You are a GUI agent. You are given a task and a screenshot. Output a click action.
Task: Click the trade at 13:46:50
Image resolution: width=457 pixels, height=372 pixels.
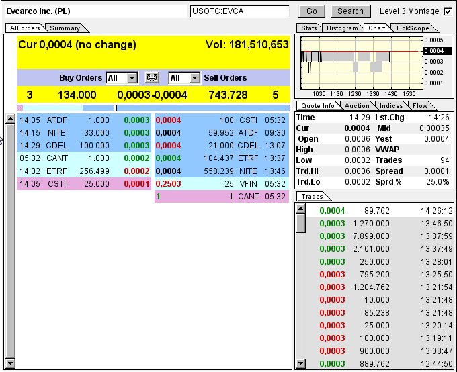[x=380, y=224]
